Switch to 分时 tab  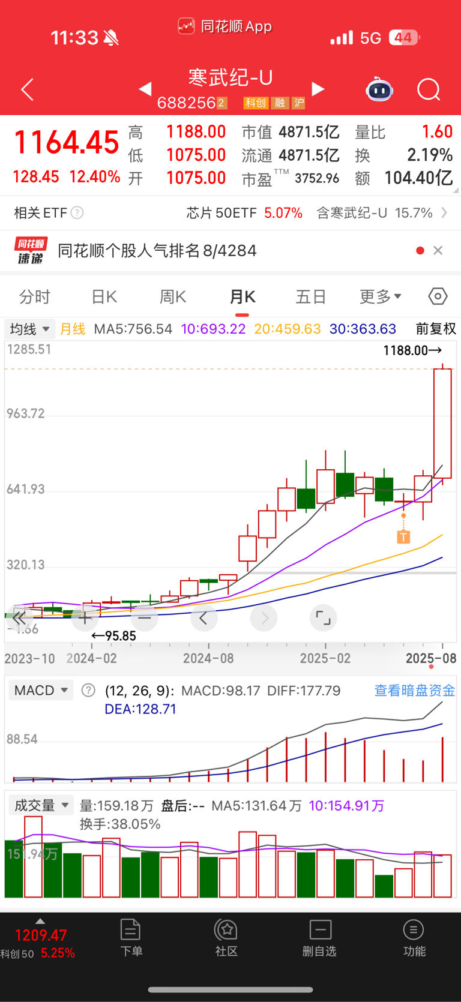(35, 296)
